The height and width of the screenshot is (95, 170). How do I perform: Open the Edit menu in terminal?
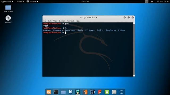pyautogui.click(x=50, y=21)
